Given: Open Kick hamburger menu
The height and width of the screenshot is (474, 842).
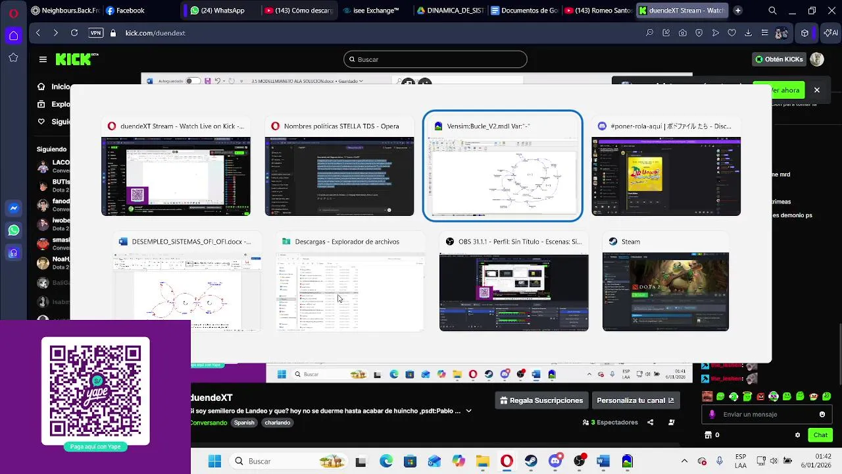Looking at the screenshot, I should click(43, 59).
